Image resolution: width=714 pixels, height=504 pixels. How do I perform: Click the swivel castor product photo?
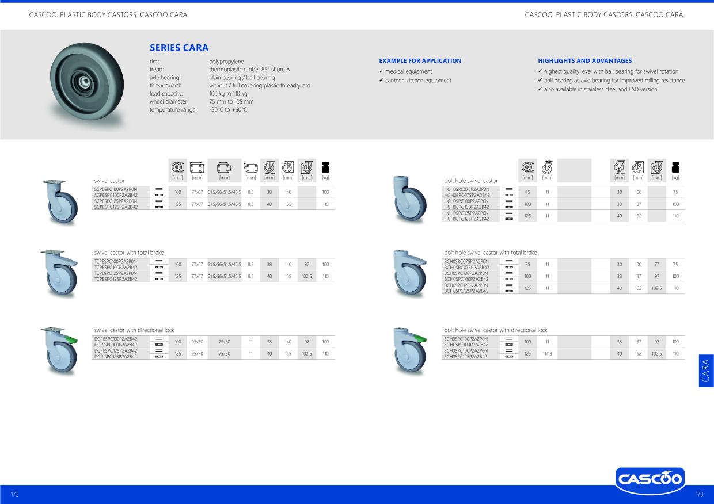[59, 203]
